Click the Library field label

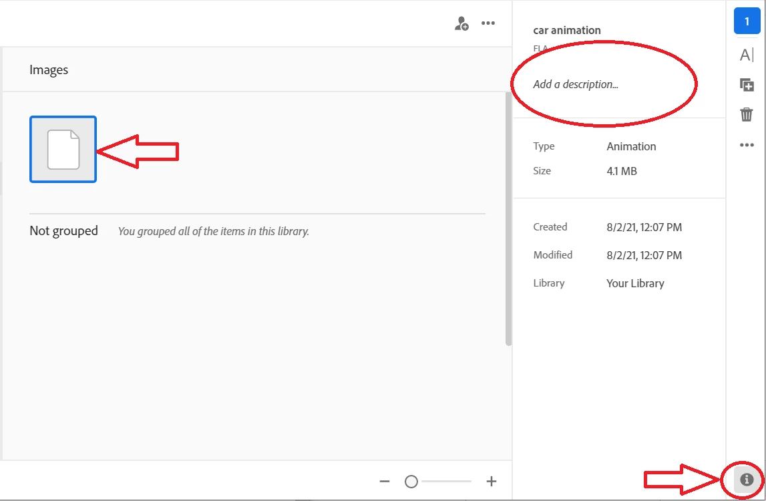point(548,283)
